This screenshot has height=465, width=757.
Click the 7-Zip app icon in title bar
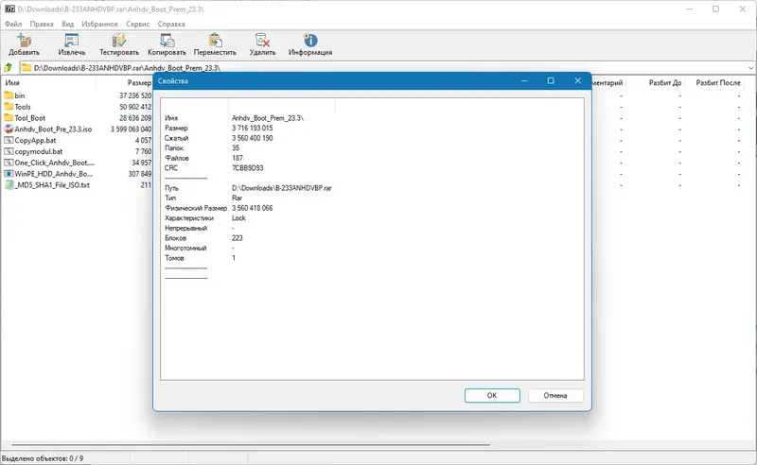[x=9, y=9]
